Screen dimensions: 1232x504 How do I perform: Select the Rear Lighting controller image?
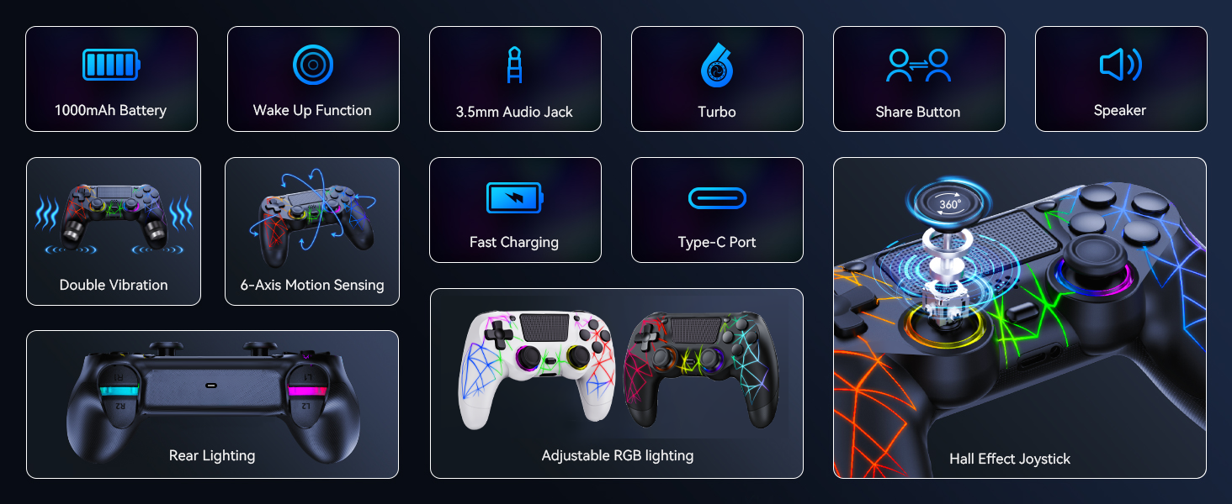pyautogui.click(x=212, y=398)
